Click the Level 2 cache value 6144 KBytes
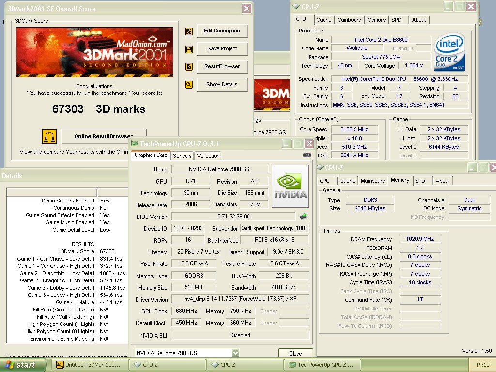Viewport: 496px width, 372px height. tap(444, 147)
